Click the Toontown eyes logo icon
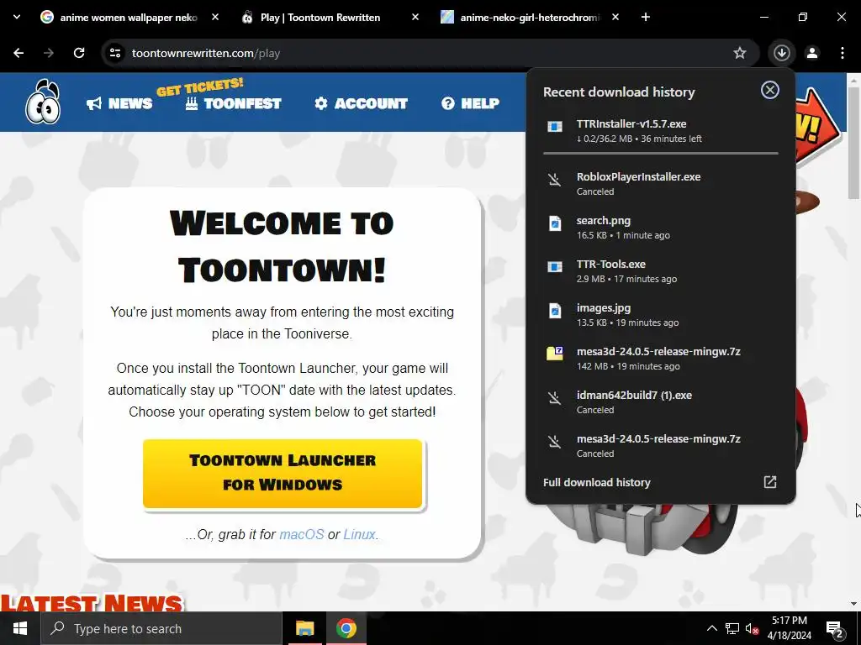Image resolution: width=861 pixels, height=645 pixels. [43, 102]
